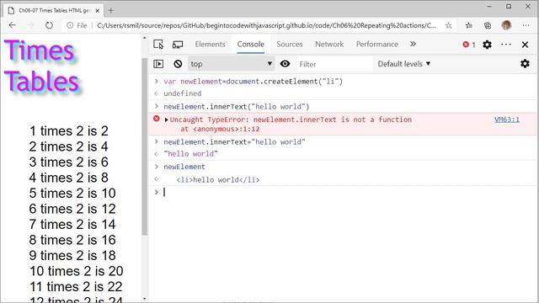Open the Performance tab
This screenshot has width=539, height=303.
[x=377, y=45]
